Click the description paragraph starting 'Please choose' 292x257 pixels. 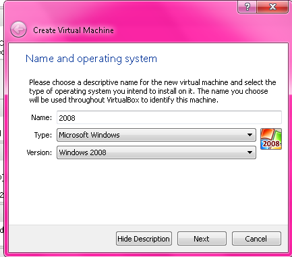152,91
